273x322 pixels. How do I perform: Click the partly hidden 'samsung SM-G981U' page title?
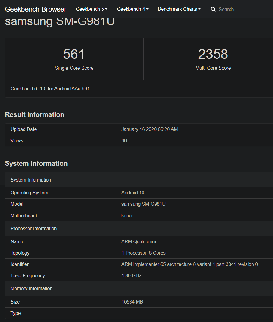click(x=60, y=22)
